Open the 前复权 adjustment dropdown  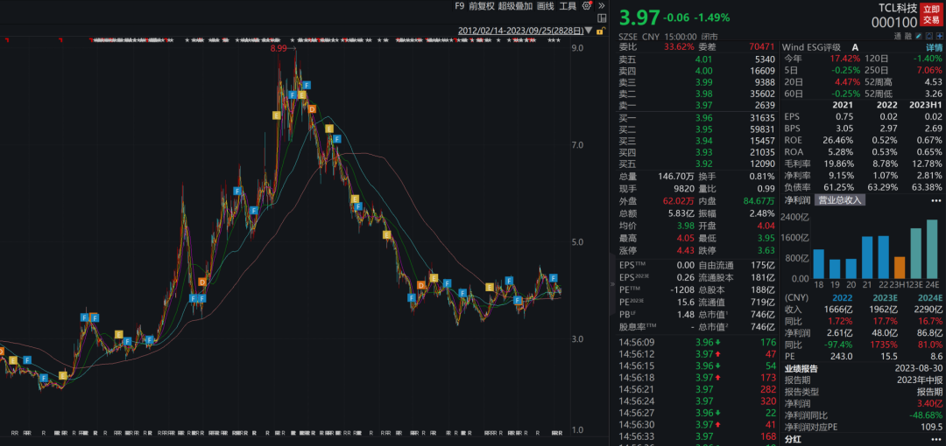click(481, 6)
